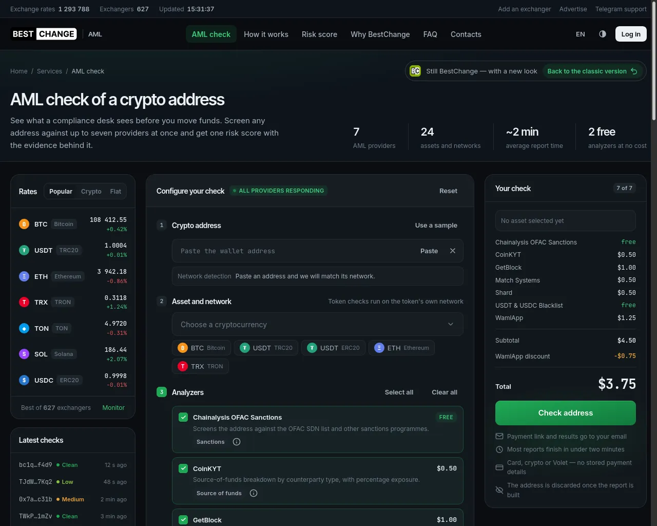The width and height of the screenshot is (657, 526).
Task: Go to Home breadcrumb
Action: [x=19, y=71]
